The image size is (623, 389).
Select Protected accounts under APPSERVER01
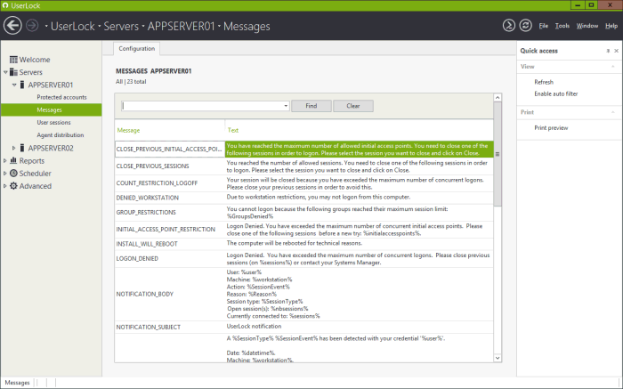[61, 97]
